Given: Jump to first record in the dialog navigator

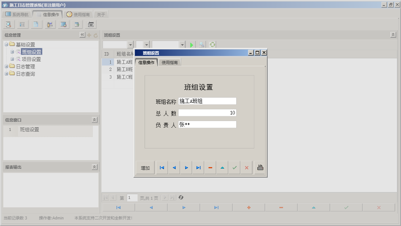Looking at the screenshot, I should (x=162, y=167).
